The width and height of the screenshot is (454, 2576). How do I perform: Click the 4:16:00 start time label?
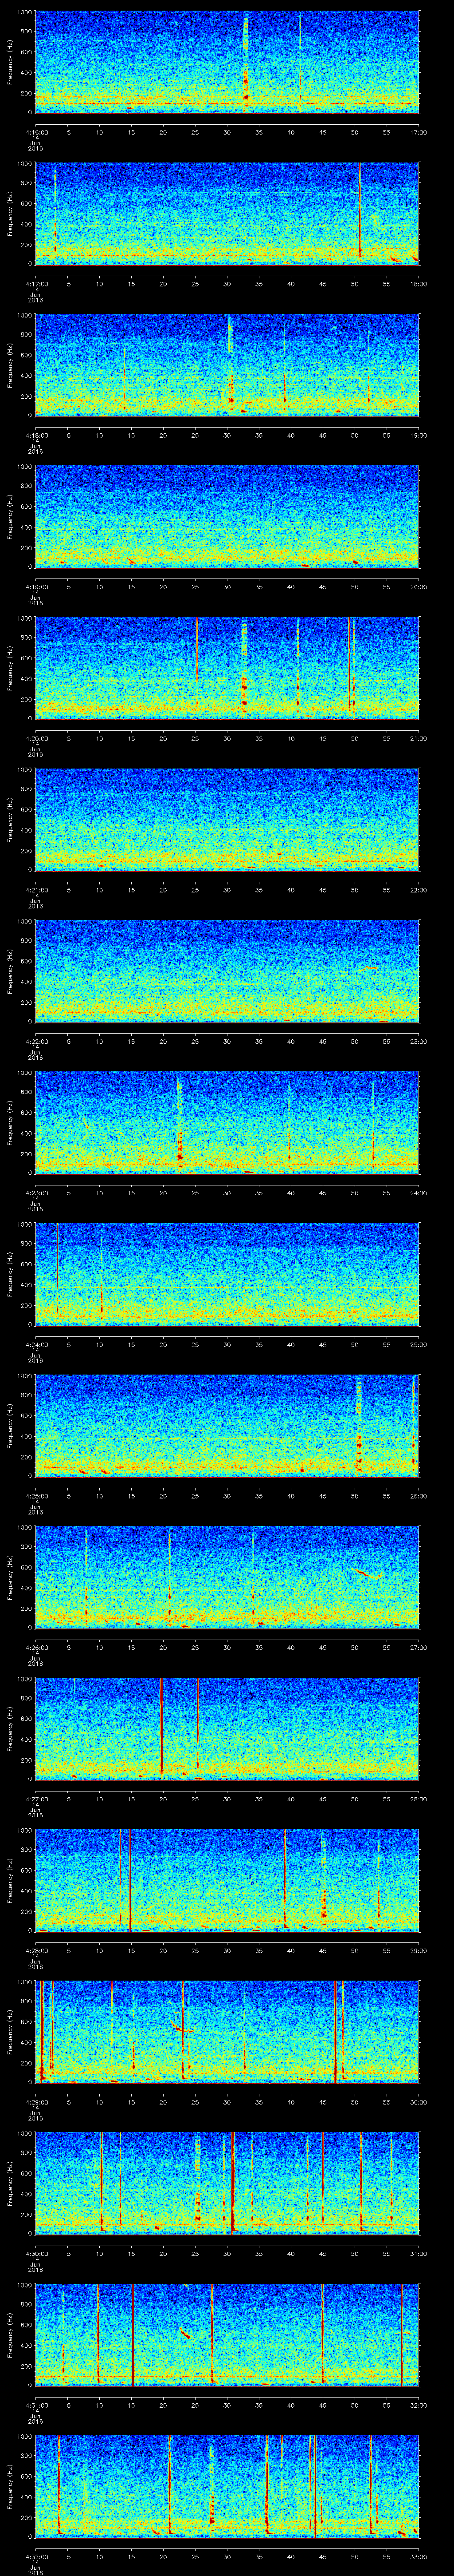(36, 132)
